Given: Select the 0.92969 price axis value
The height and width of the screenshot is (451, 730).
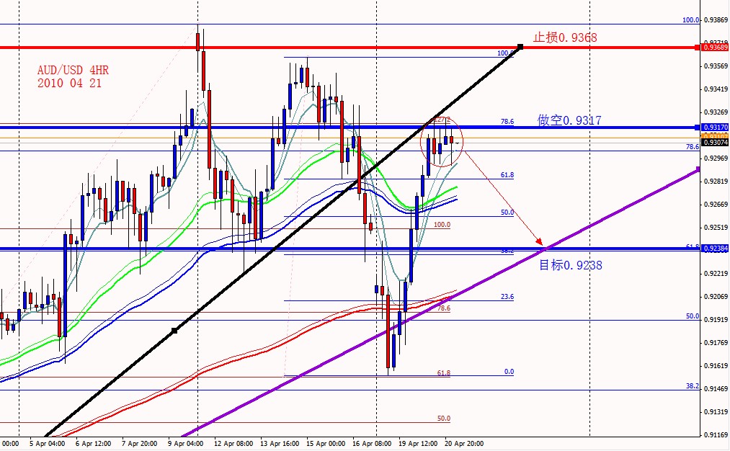Looking at the screenshot, I should click(716, 158).
